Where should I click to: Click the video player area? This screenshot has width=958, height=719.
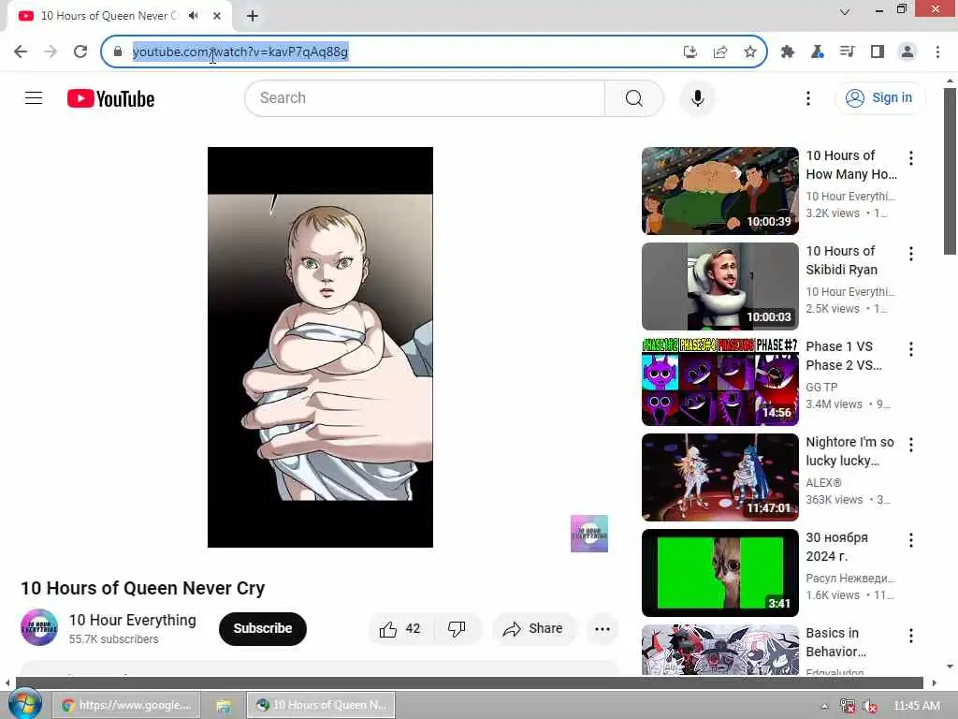click(x=320, y=346)
